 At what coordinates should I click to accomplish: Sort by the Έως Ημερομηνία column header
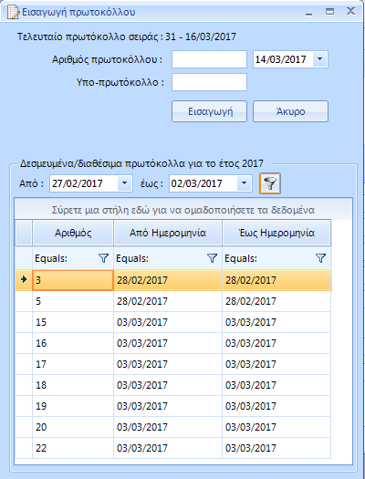[x=276, y=233]
